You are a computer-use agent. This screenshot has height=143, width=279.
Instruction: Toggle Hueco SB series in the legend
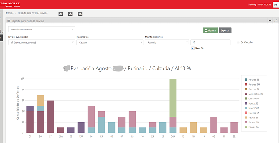(x=251, y=103)
